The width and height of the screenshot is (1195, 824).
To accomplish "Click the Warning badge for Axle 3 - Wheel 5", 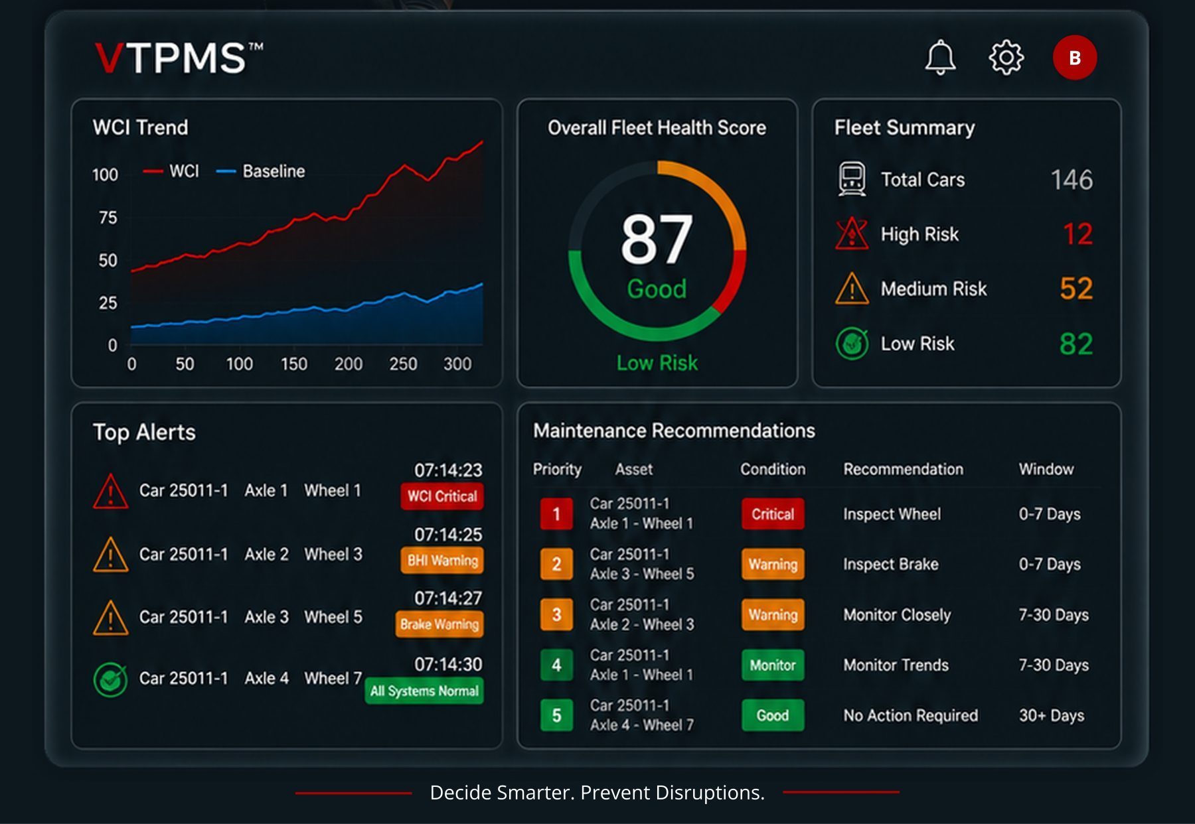I will 773,565.
